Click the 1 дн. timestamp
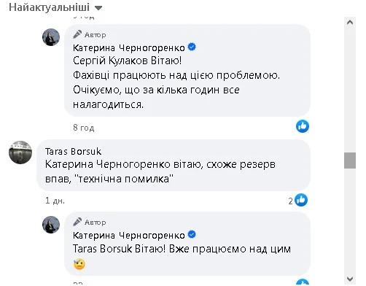This screenshot has width=366, height=286. coord(55,201)
